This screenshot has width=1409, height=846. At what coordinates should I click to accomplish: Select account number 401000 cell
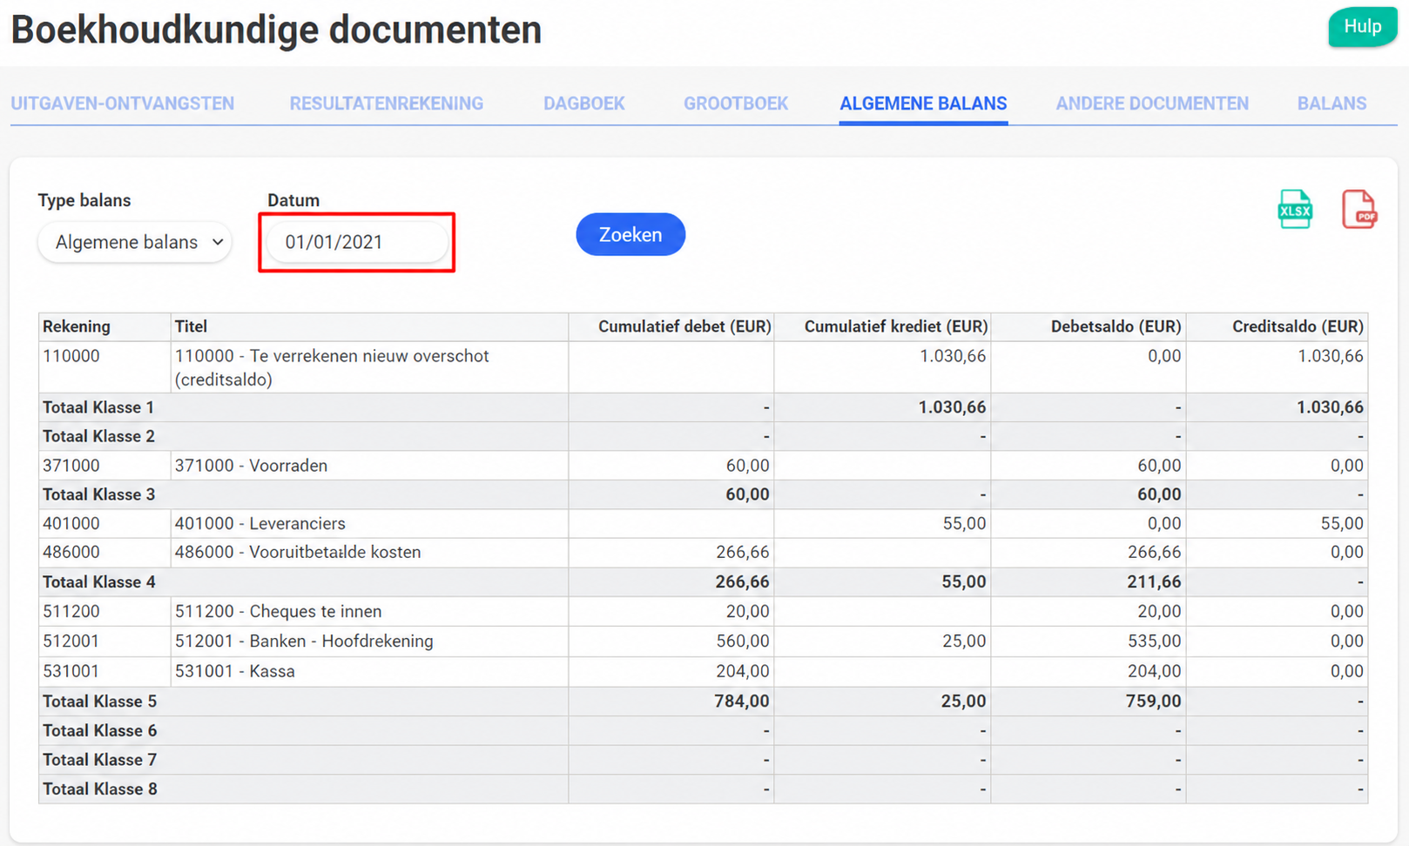pos(104,523)
